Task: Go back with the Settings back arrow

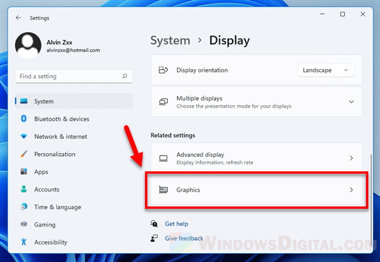Action: click(x=18, y=18)
